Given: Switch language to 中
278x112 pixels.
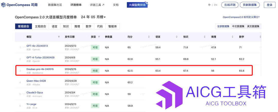Looking at the screenshot, I should tap(209, 5).
